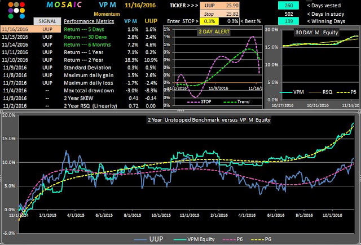Click the 2 Year RSQ (Linearity) label
Image resolution: width=361 pixels, height=245 pixels.
pos(90,106)
